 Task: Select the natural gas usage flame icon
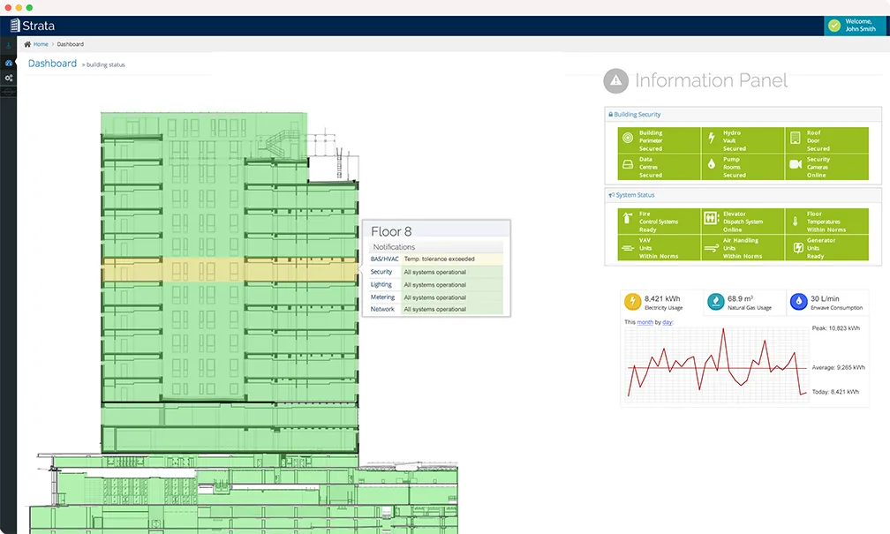716,301
